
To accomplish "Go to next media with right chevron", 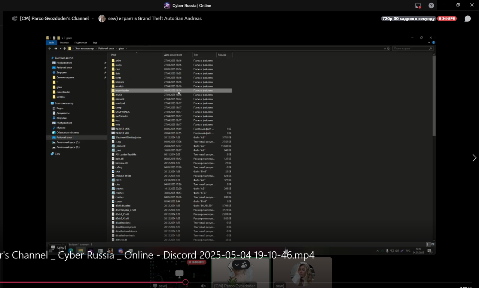I will click(x=474, y=158).
